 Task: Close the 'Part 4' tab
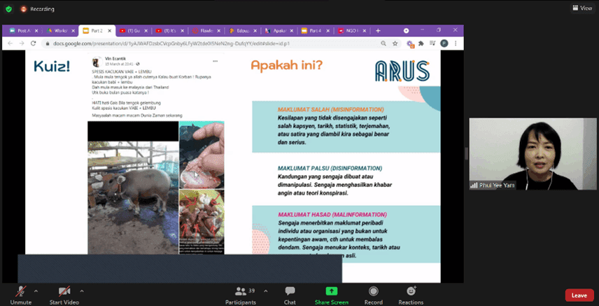327,31
